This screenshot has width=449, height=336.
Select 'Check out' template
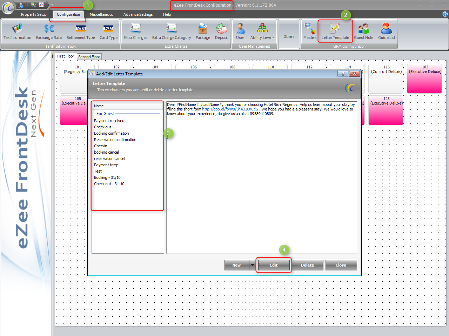pyautogui.click(x=102, y=127)
